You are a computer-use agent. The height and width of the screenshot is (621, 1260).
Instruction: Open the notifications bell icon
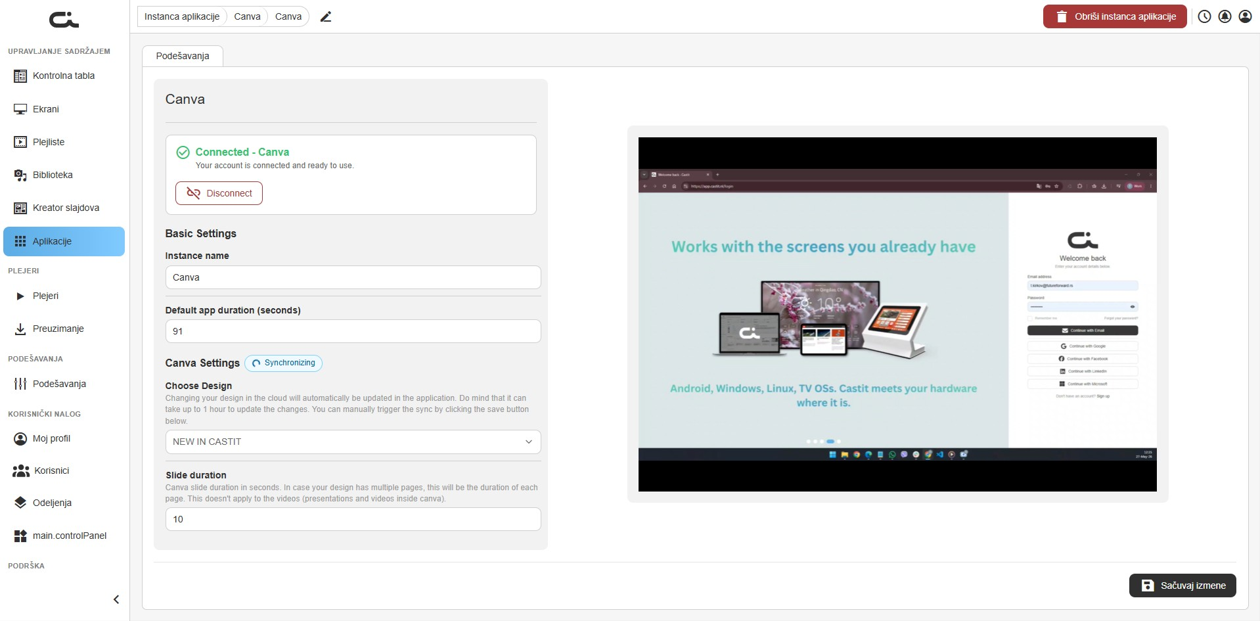pos(1225,16)
